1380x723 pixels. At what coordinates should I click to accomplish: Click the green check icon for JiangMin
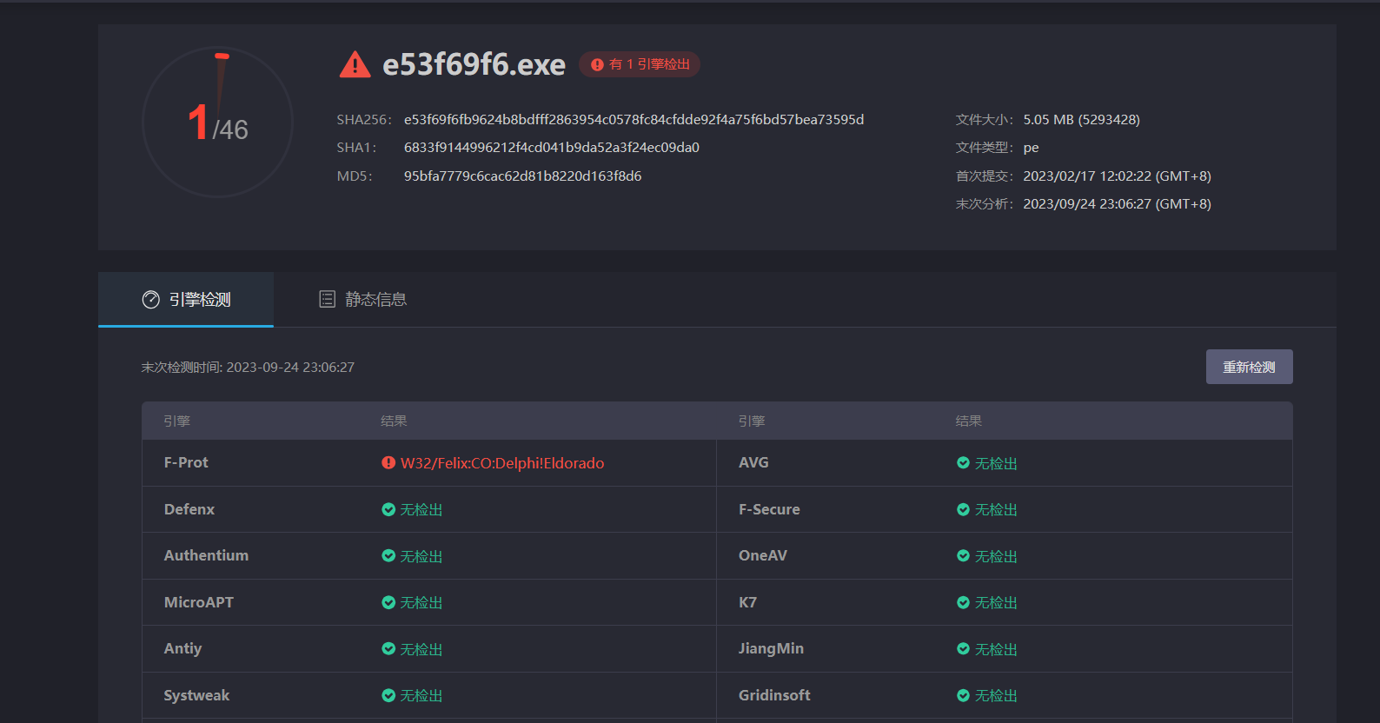tap(963, 649)
